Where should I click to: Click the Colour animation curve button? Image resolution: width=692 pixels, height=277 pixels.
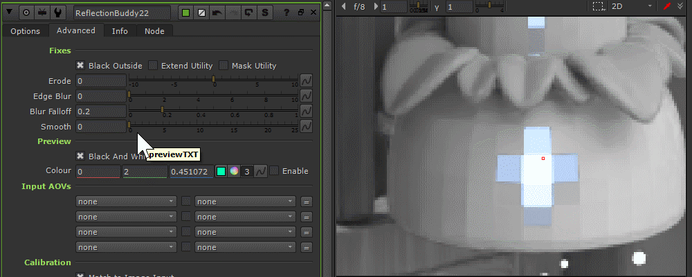tap(262, 171)
